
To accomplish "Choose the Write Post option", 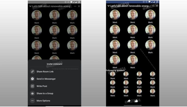I will 42,86.
